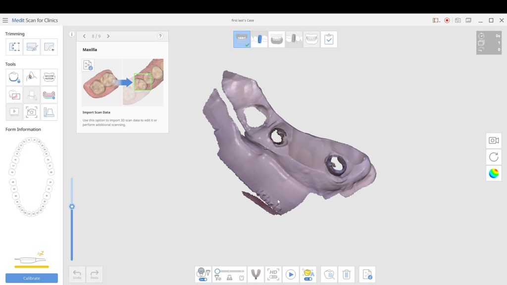Select the polyline trimming tool
The width and height of the screenshot is (507, 285).
[49, 47]
